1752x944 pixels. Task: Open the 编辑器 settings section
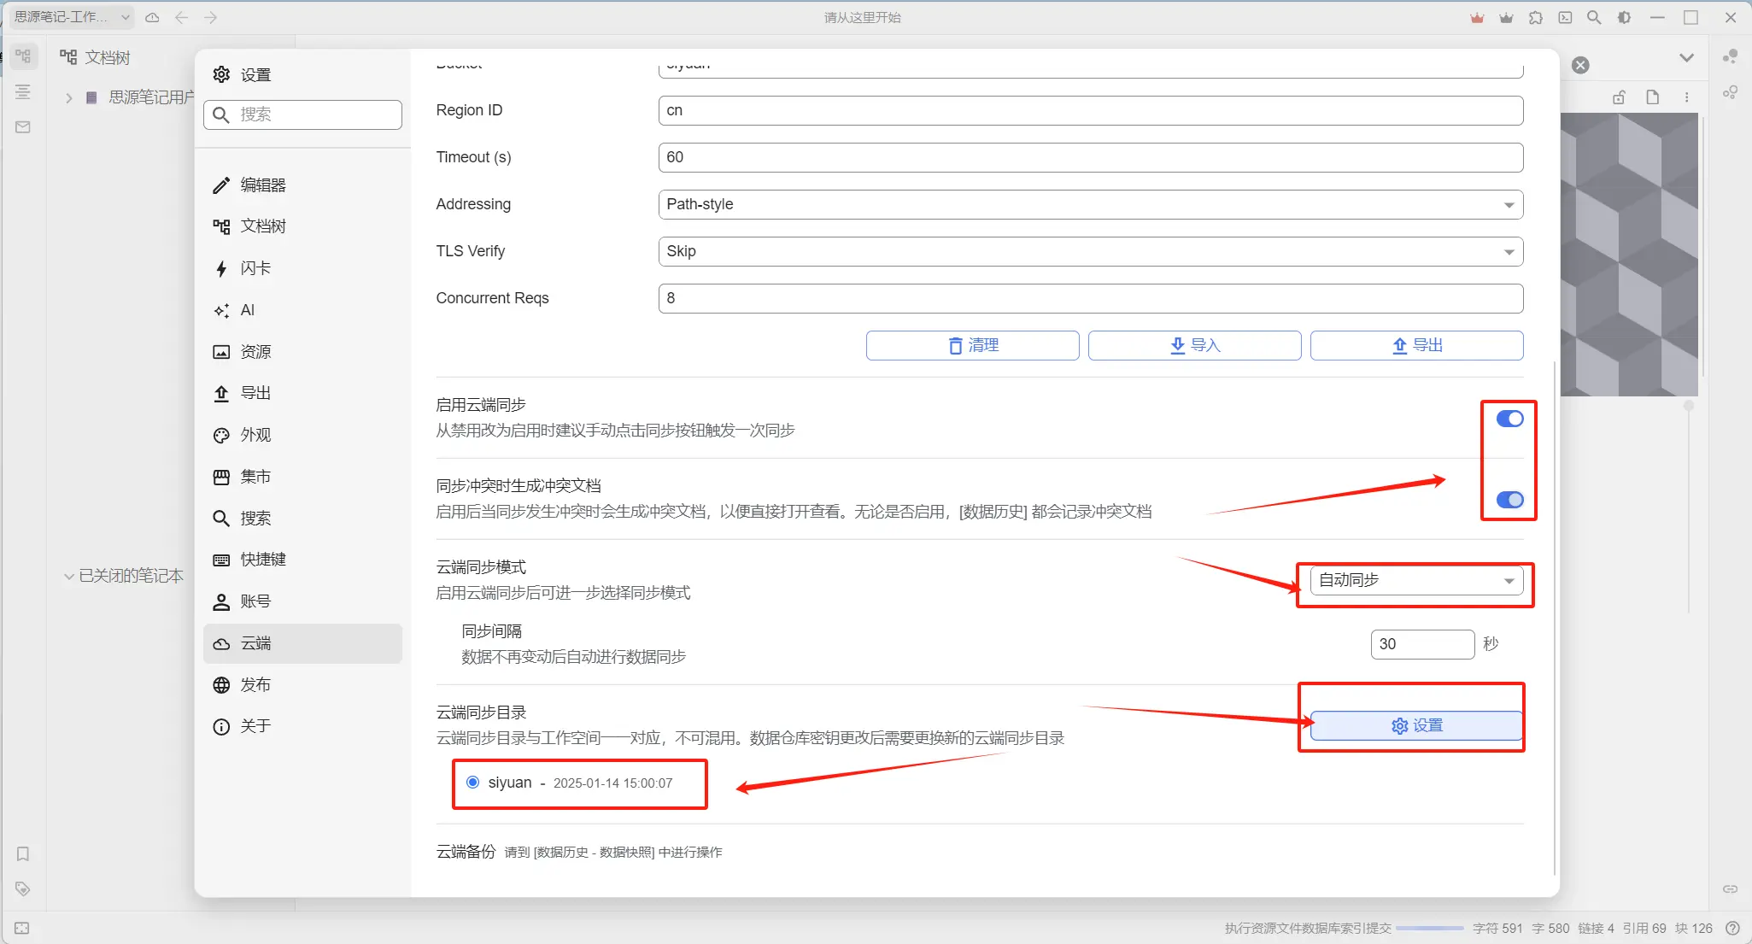click(302, 185)
